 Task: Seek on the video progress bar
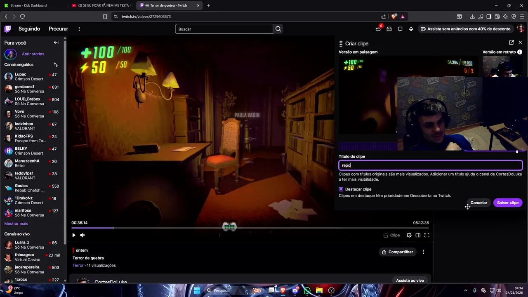coord(250,228)
